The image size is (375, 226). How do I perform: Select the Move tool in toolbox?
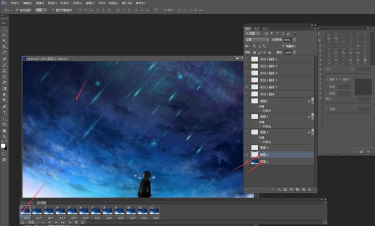click(x=4, y=23)
